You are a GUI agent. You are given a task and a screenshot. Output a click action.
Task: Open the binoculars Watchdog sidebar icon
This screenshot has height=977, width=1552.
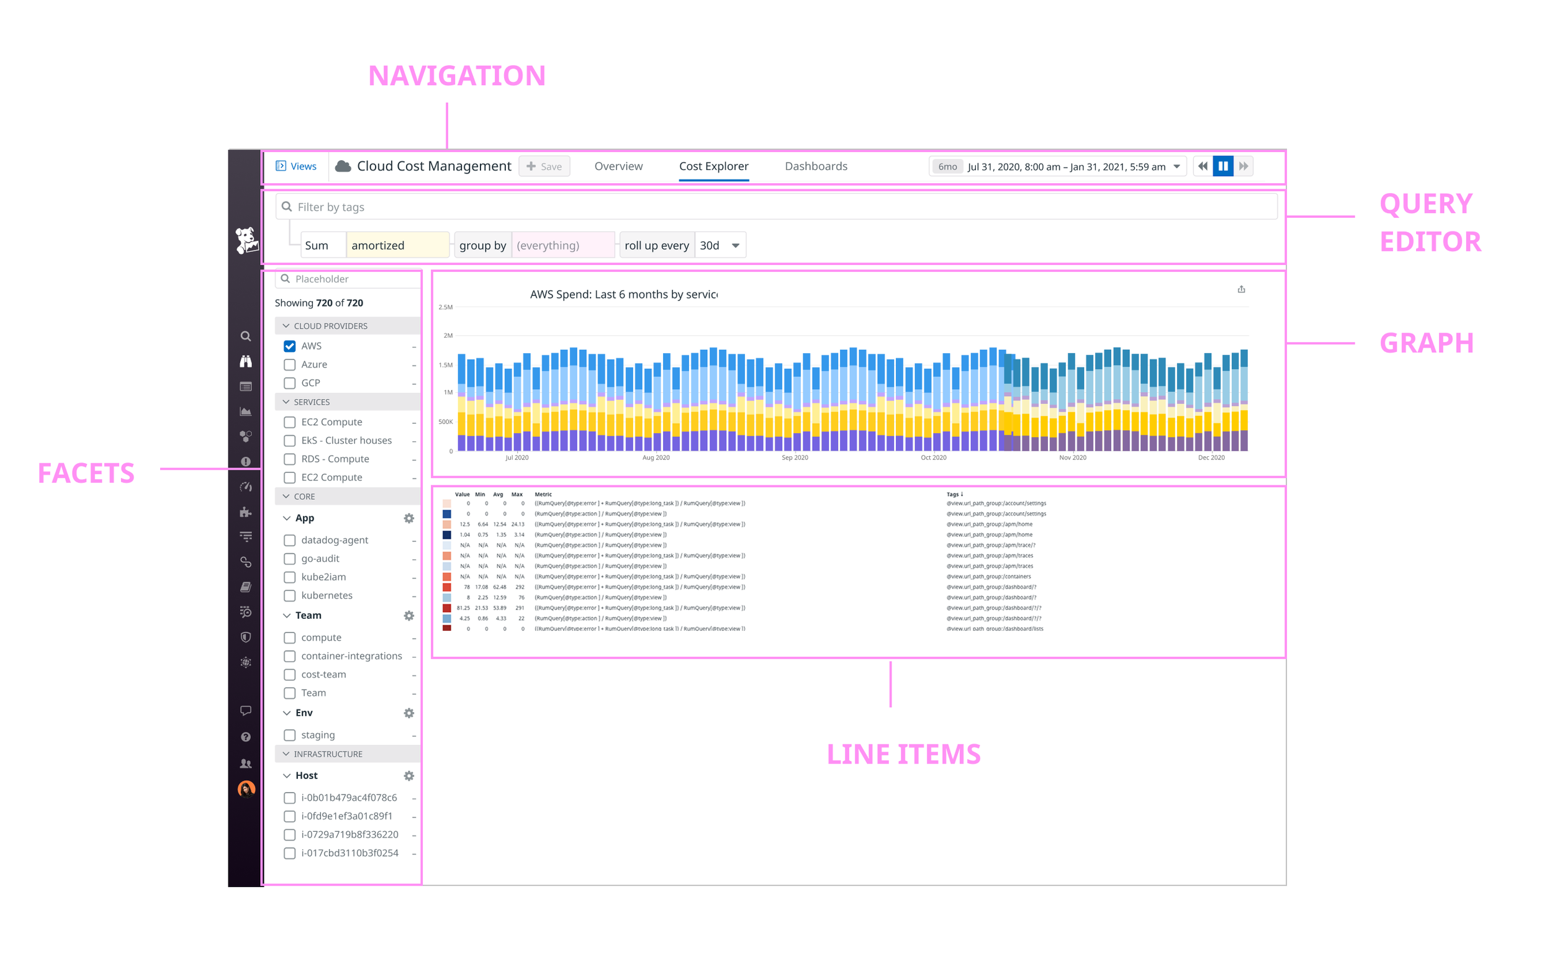pos(246,361)
